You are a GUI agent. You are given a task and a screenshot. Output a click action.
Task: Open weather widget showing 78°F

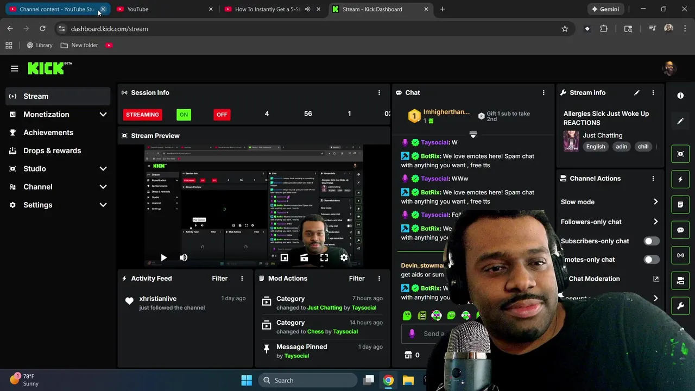click(24, 380)
